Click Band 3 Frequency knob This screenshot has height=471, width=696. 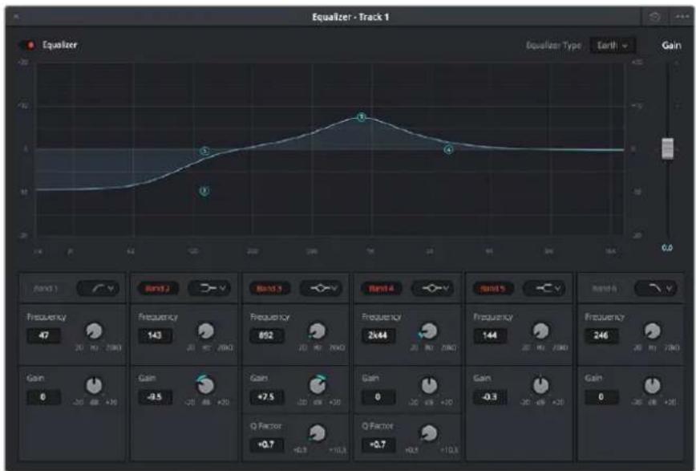[317, 331]
